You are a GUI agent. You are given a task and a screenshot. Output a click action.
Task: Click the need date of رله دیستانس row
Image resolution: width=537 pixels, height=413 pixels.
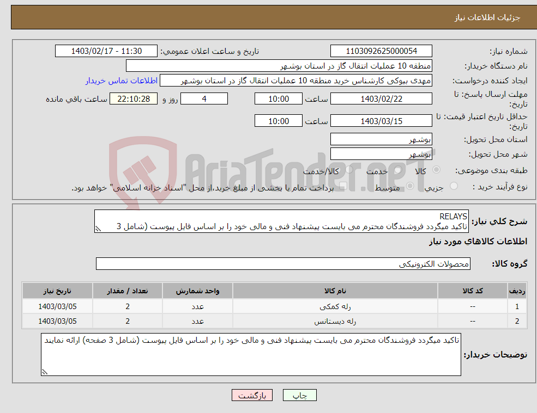click(58, 322)
